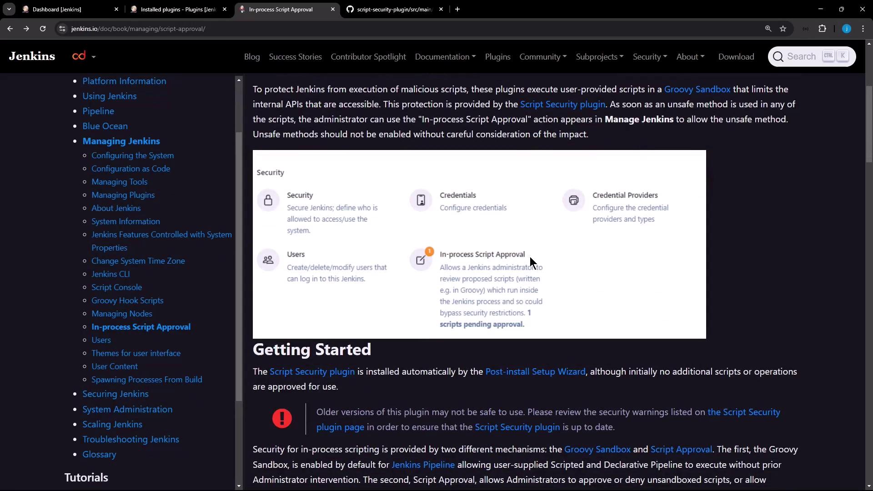Bookmark this page with the star icon
The image size is (873, 491).
(783, 29)
